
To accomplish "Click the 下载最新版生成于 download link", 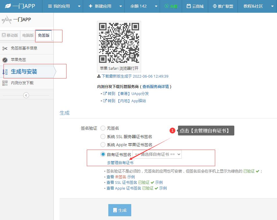I will [x=135, y=76].
